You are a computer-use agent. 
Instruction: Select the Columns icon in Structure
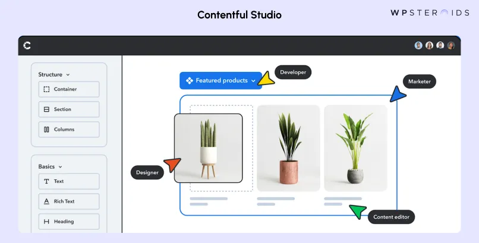pos(46,130)
